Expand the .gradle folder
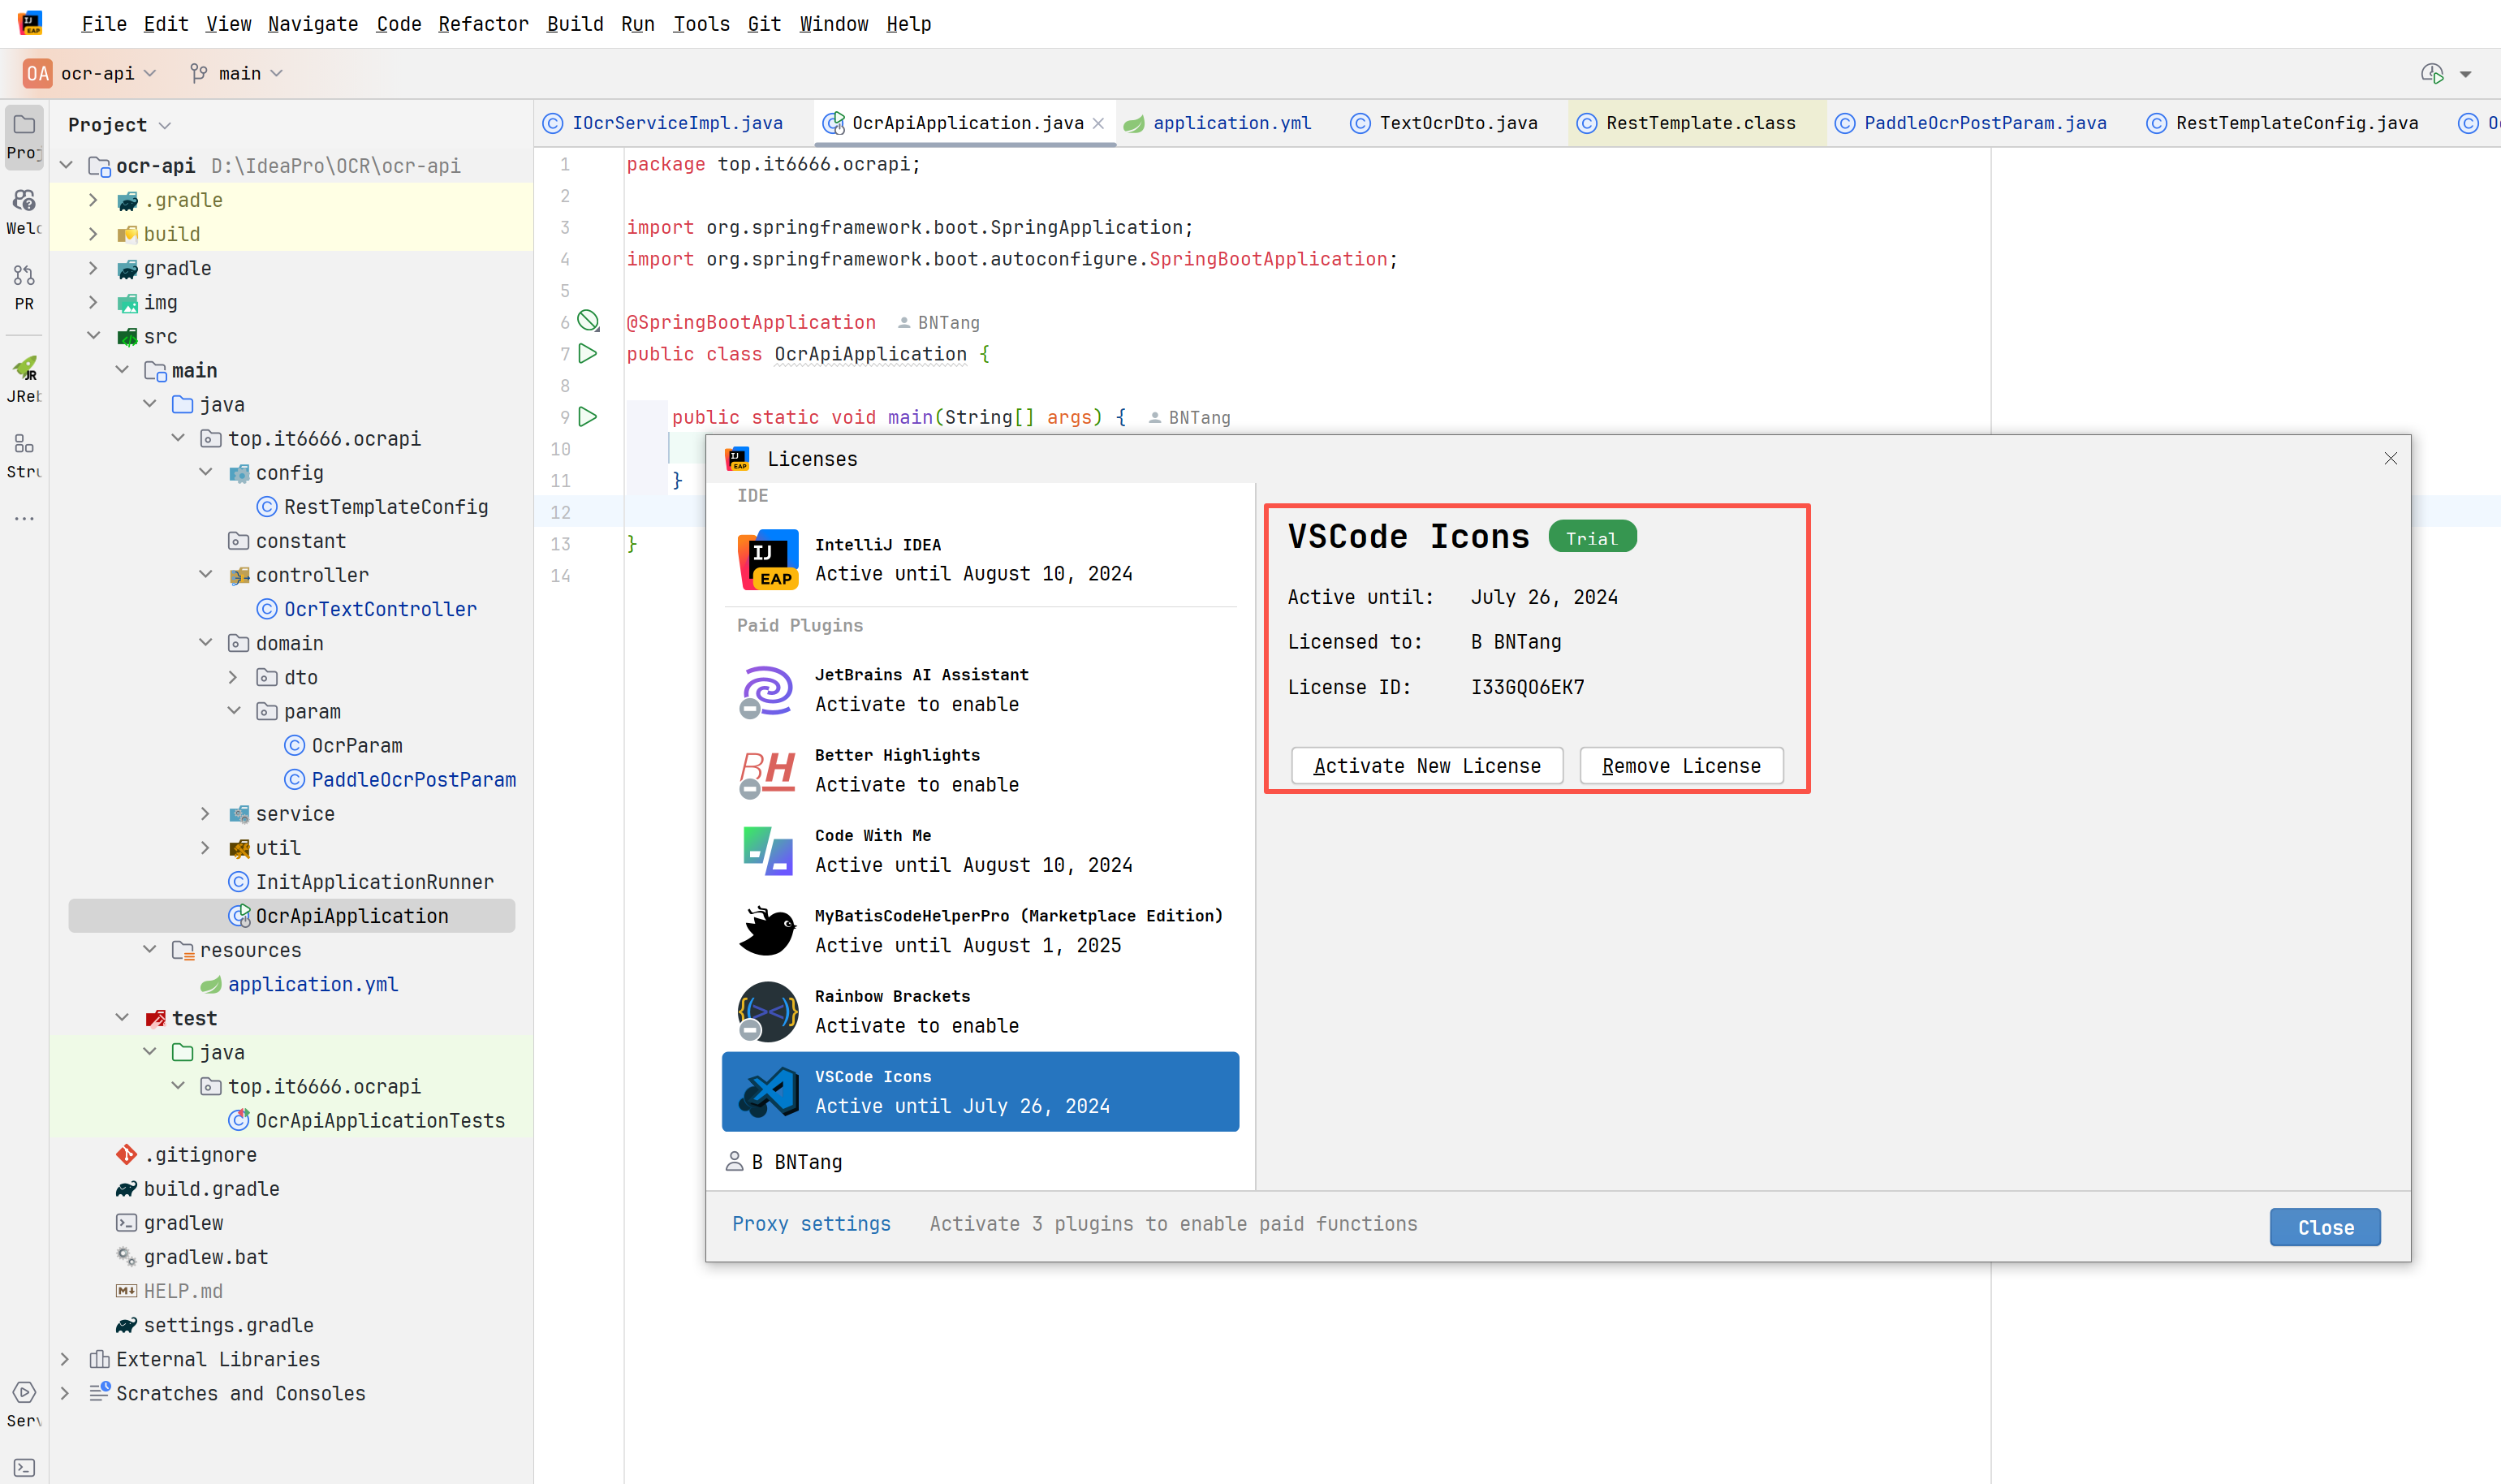This screenshot has width=2501, height=1484. (x=93, y=200)
